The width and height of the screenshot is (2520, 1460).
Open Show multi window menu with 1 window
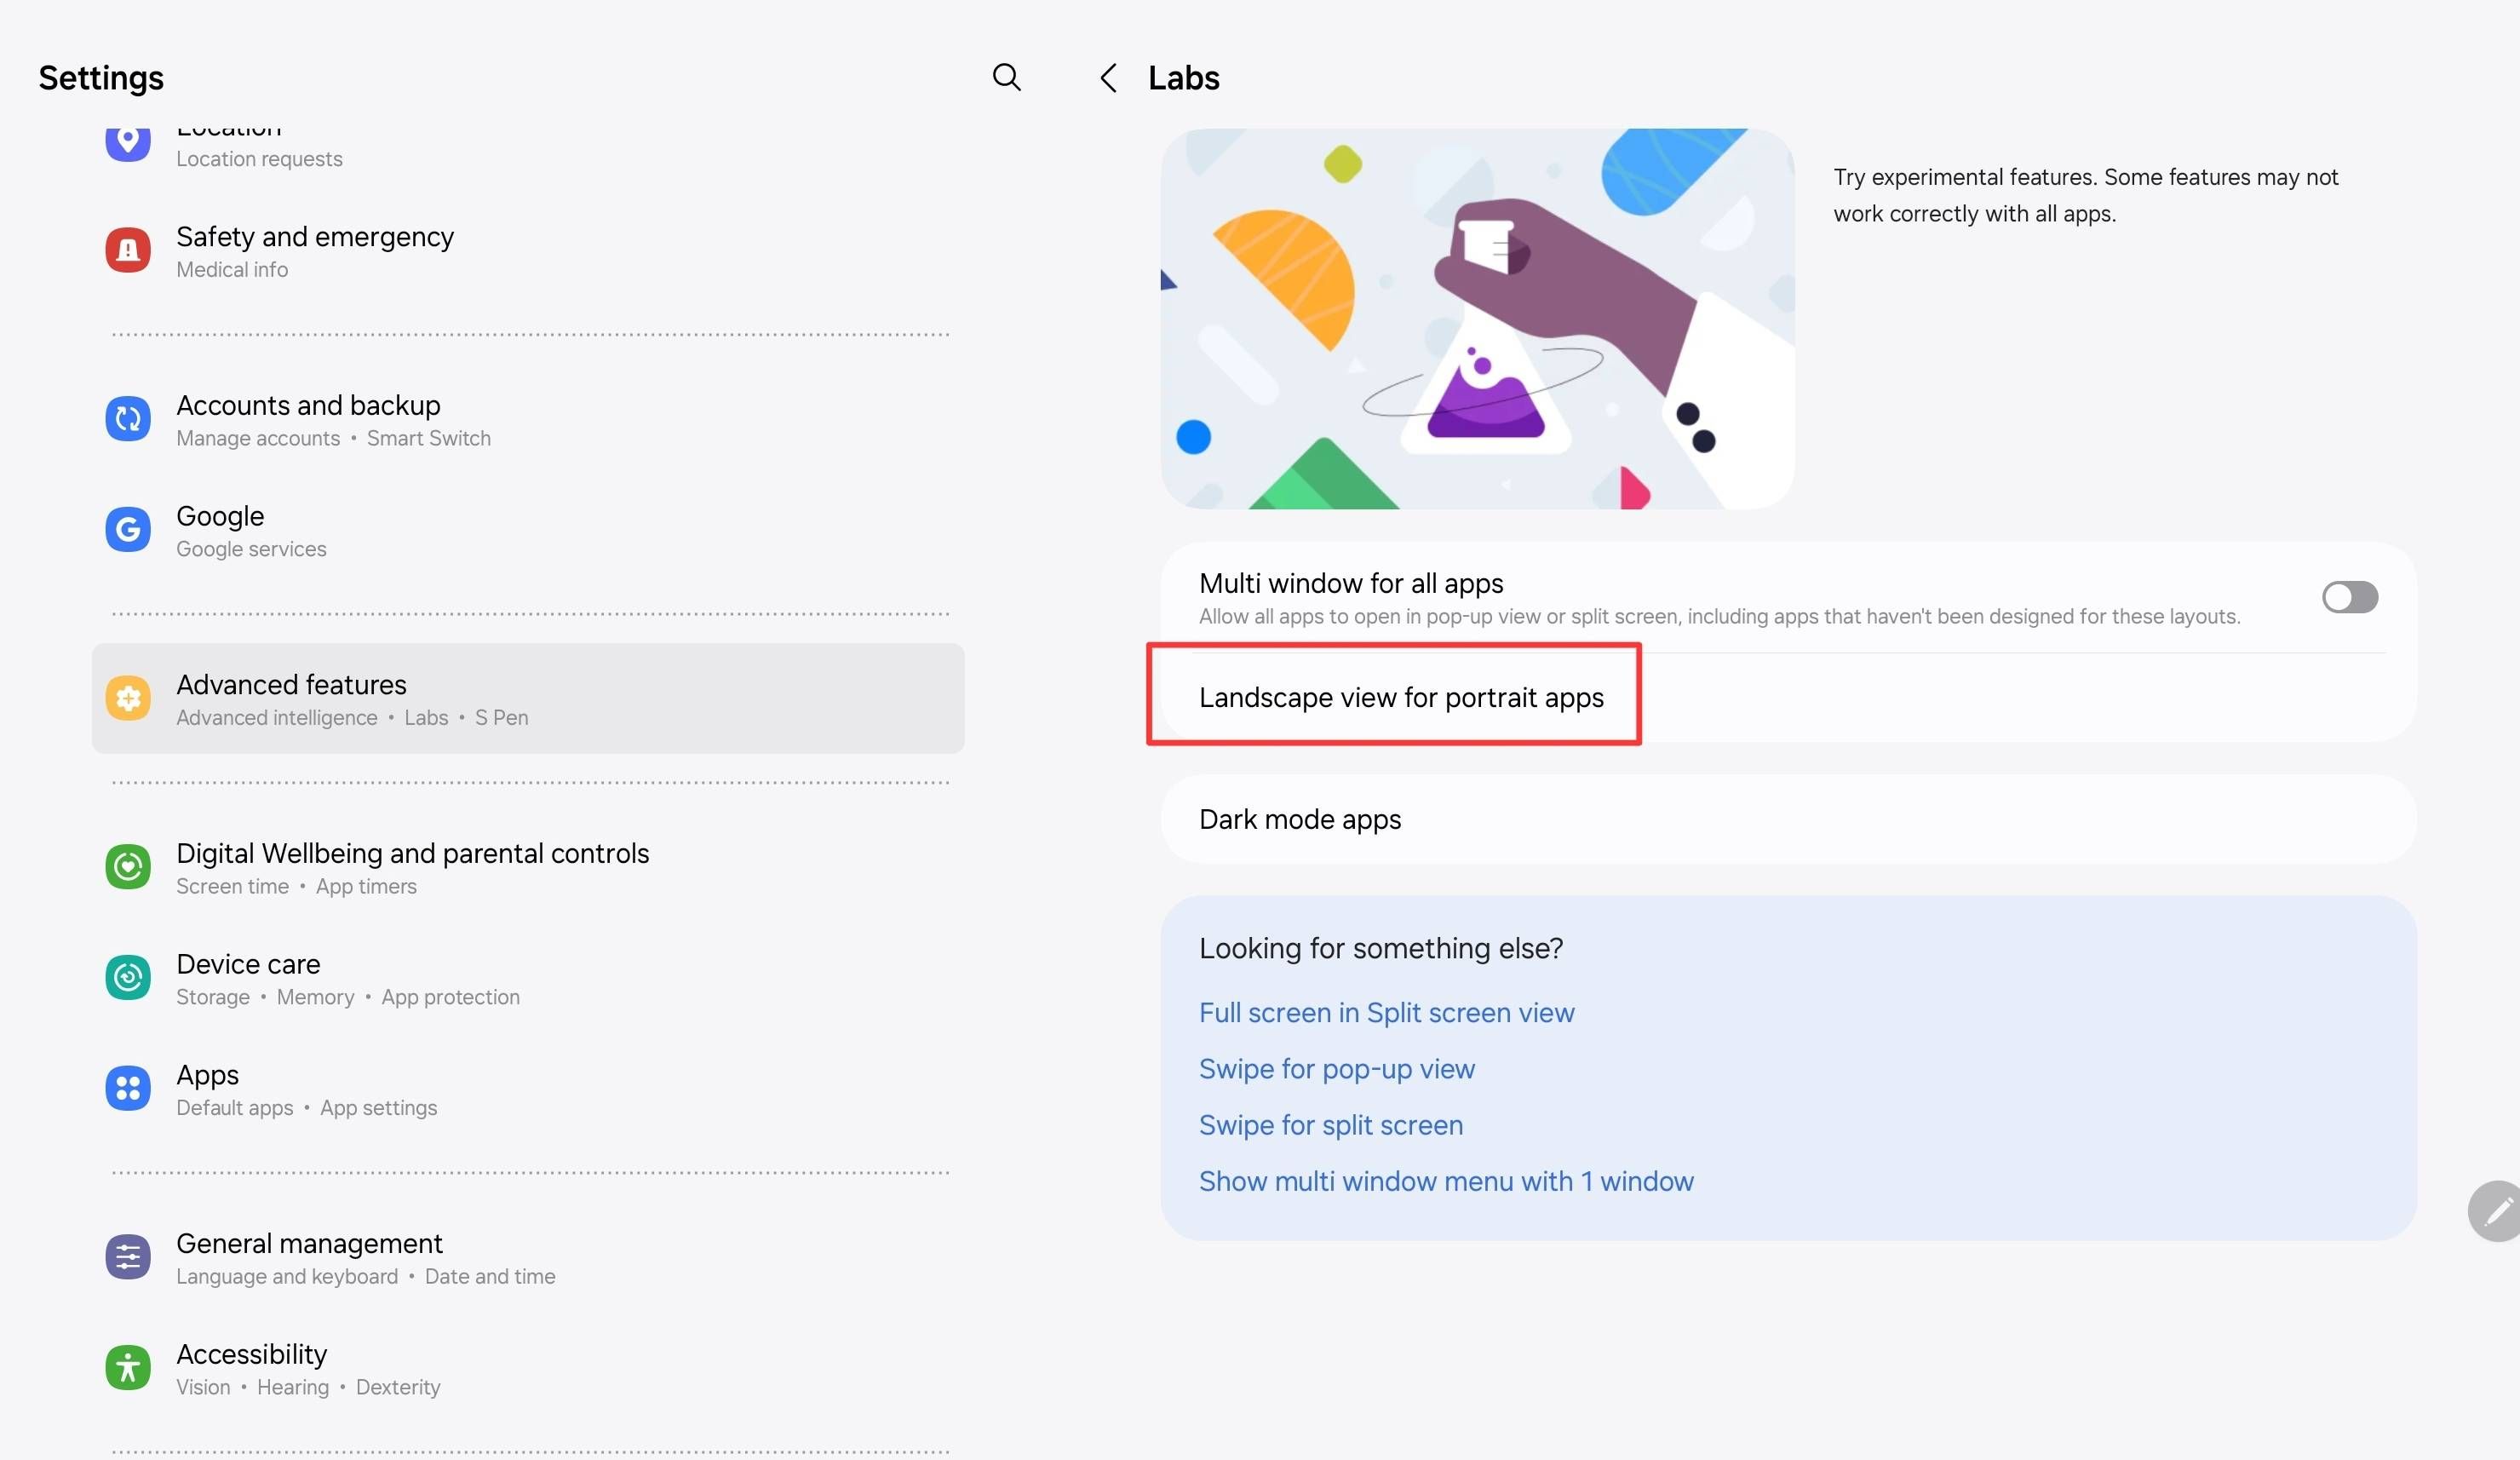point(1445,1181)
